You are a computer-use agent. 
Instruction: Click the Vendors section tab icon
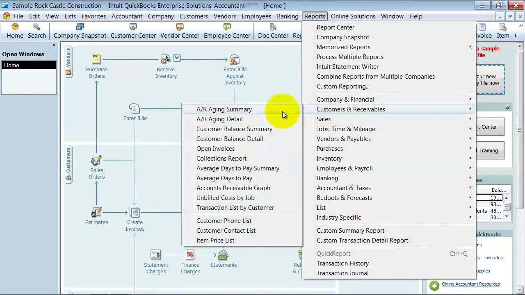point(68,73)
